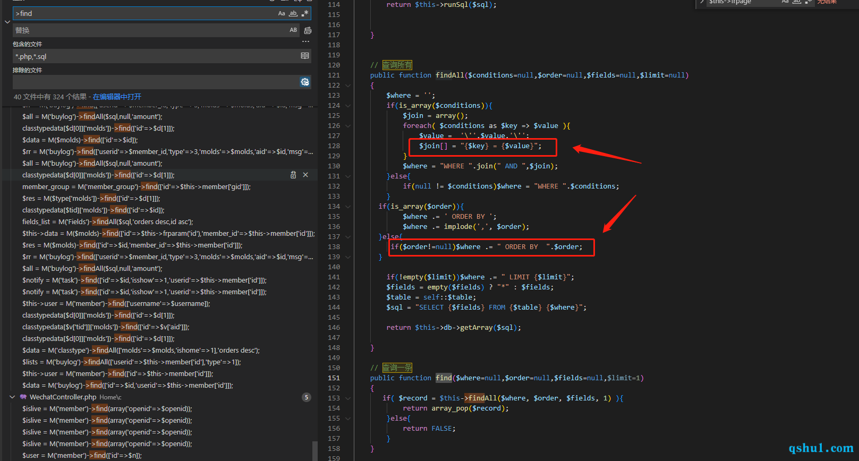859x461 pixels.
Task: Open result $data = M('classtype')->findAll
Action: tap(141, 350)
